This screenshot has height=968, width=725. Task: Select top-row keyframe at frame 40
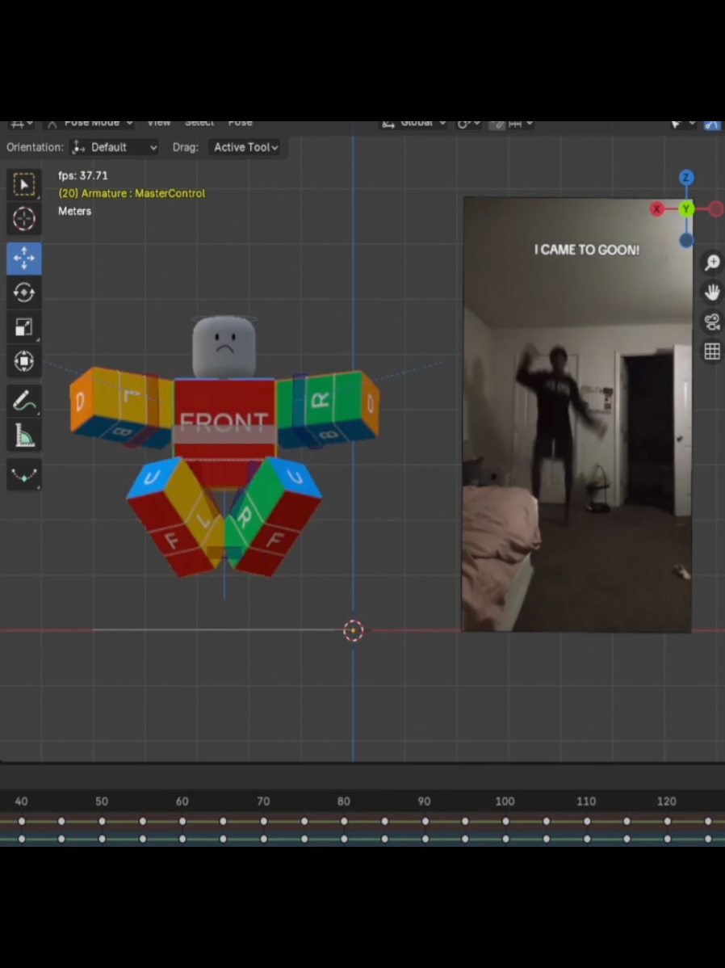tap(22, 821)
